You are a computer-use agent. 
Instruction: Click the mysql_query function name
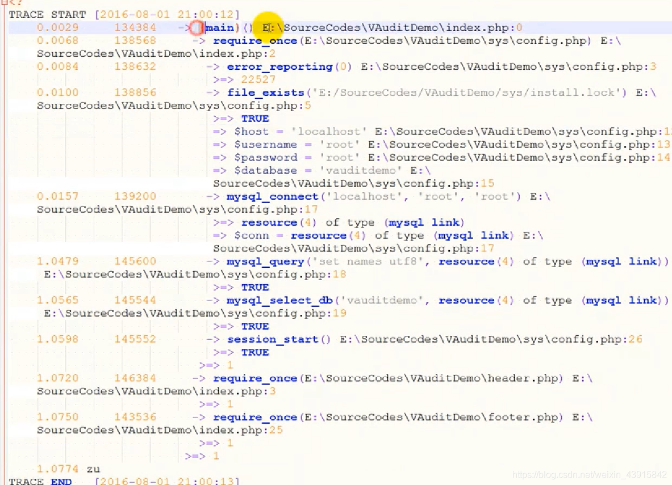tap(265, 262)
